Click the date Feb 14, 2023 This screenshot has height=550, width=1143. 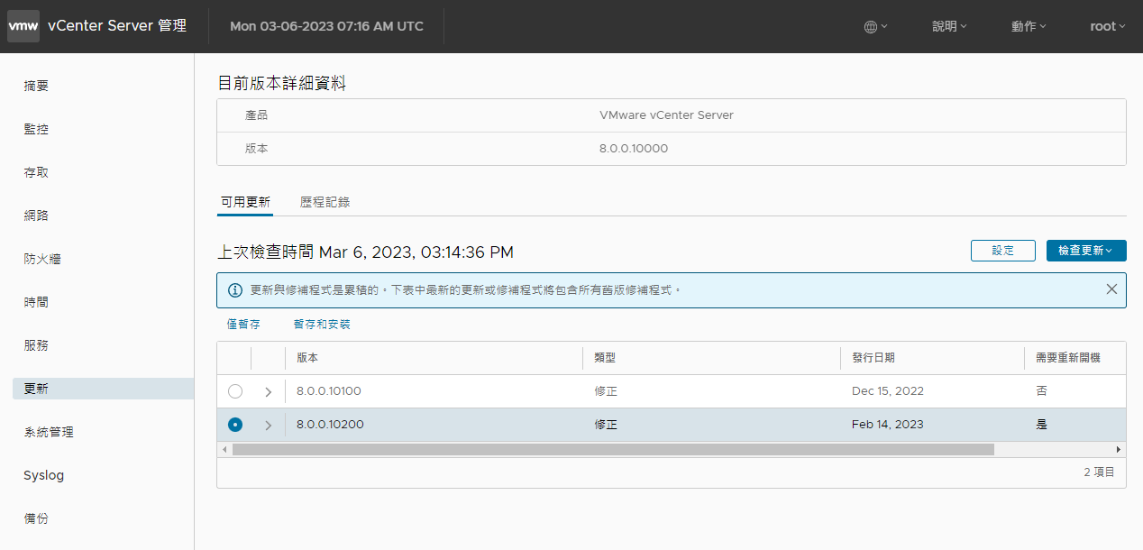(888, 425)
